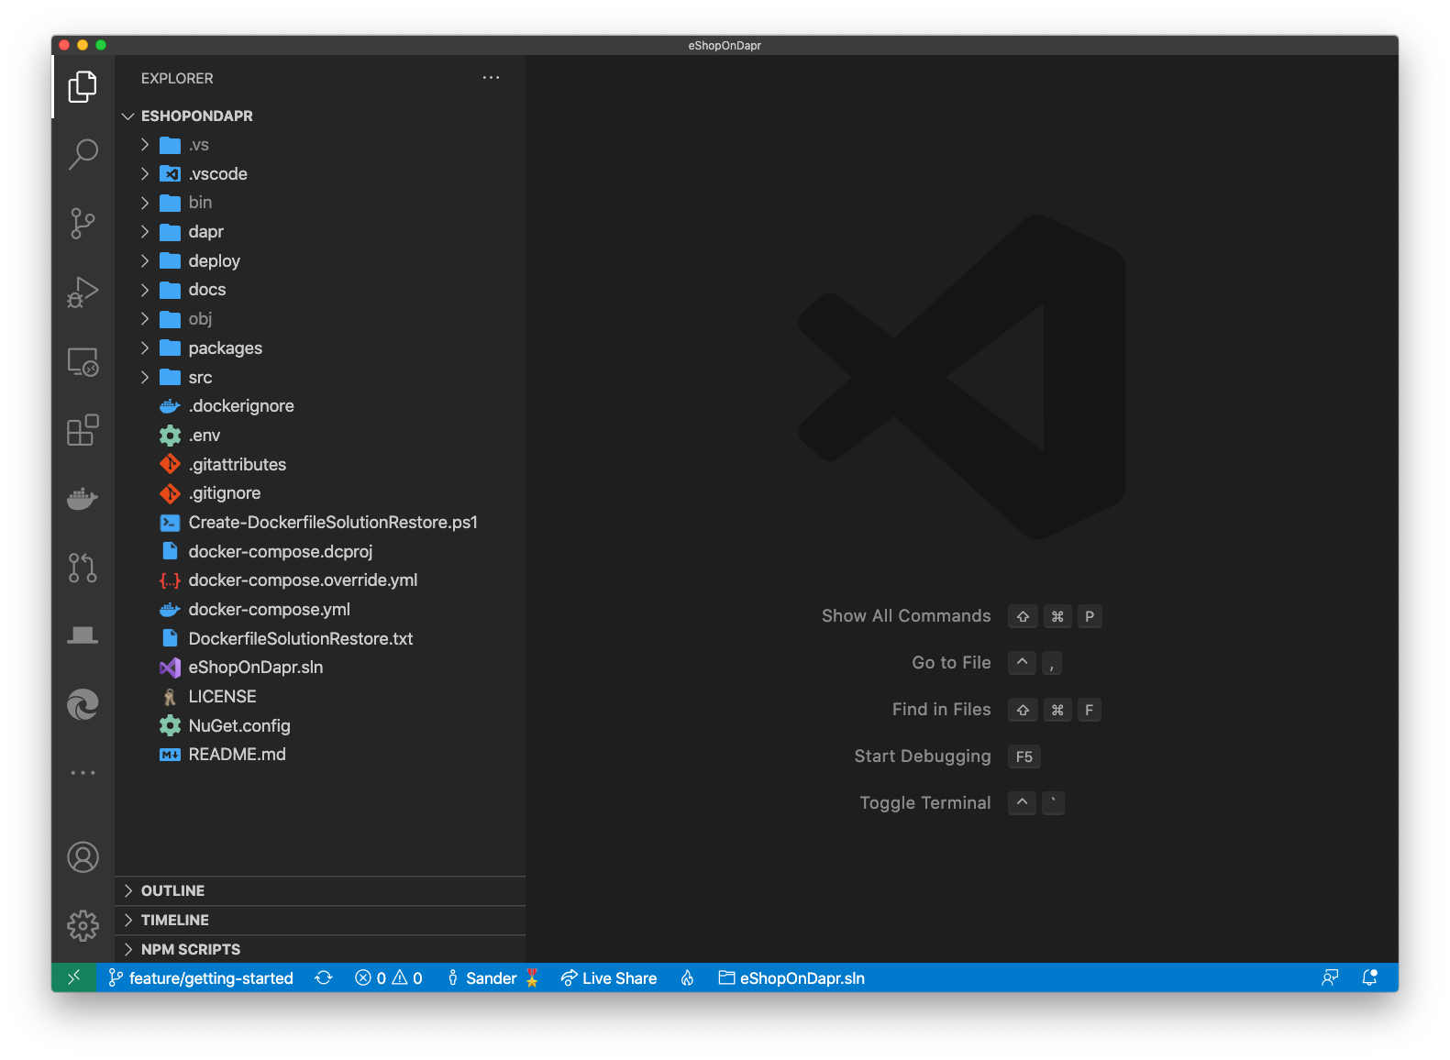The image size is (1450, 1060).
Task: Open Run and Debug view
Action: (83, 293)
